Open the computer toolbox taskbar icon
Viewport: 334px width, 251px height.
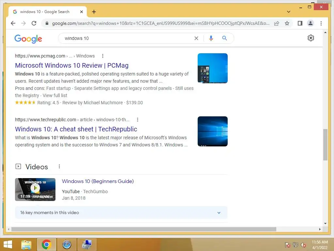(87, 244)
